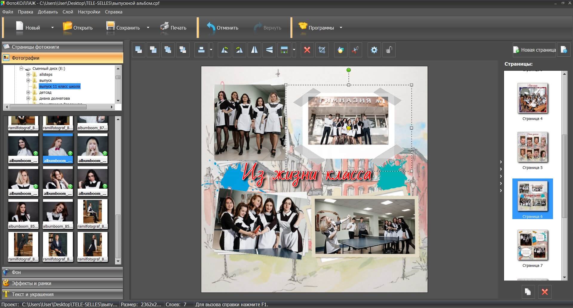Open the Файл menu

pos(8,12)
